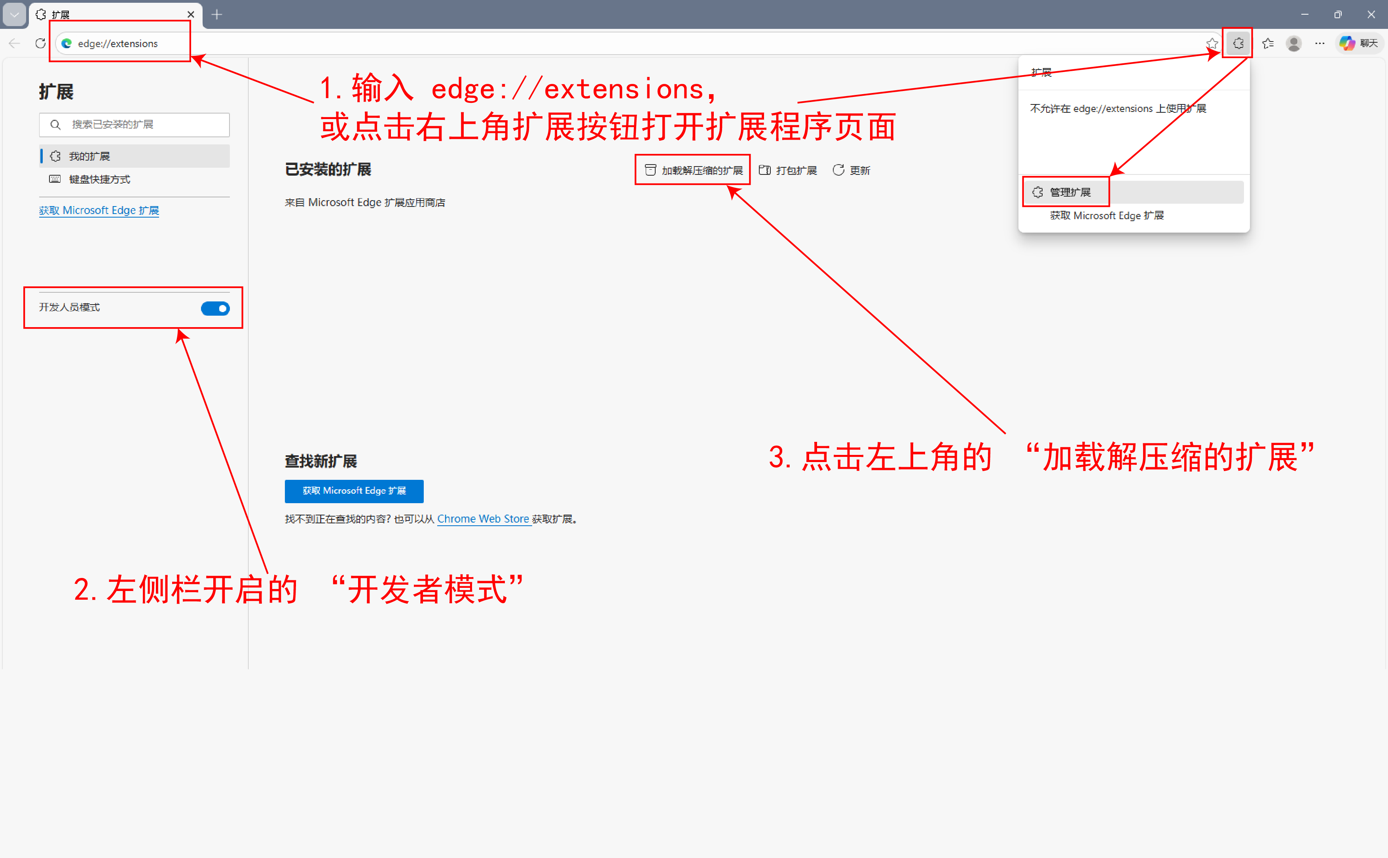1388x858 pixels.
Task: Open the Chrome Web Store link
Action: click(483, 519)
